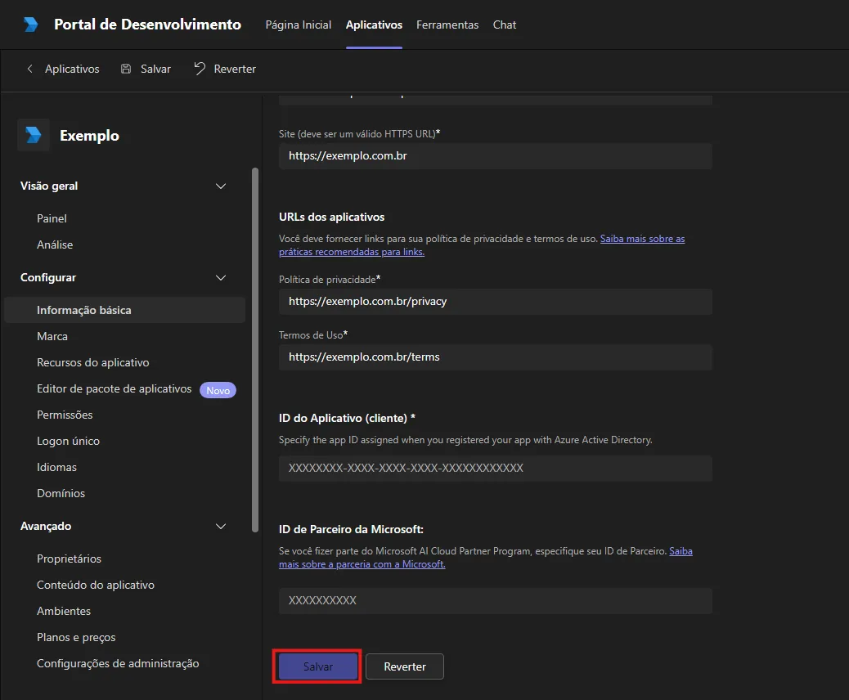Click the Site HTTPS URL field
This screenshot has height=700, width=849.
coord(496,156)
